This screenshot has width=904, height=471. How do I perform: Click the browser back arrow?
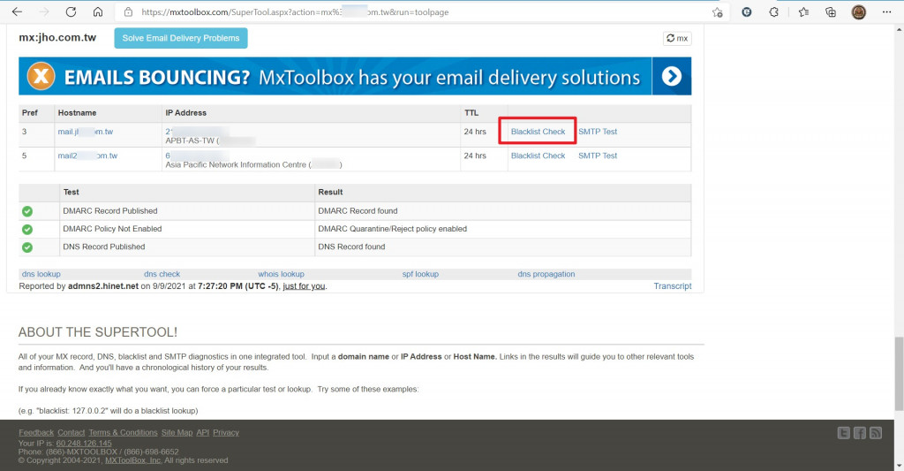tap(17, 11)
